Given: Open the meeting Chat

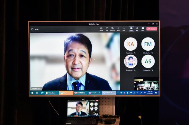Looking at the screenshot, I should click(x=107, y=29).
